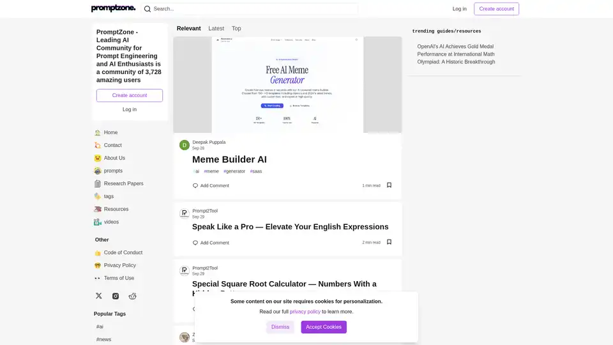Switch to the Latest tab

(x=216, y=28)
